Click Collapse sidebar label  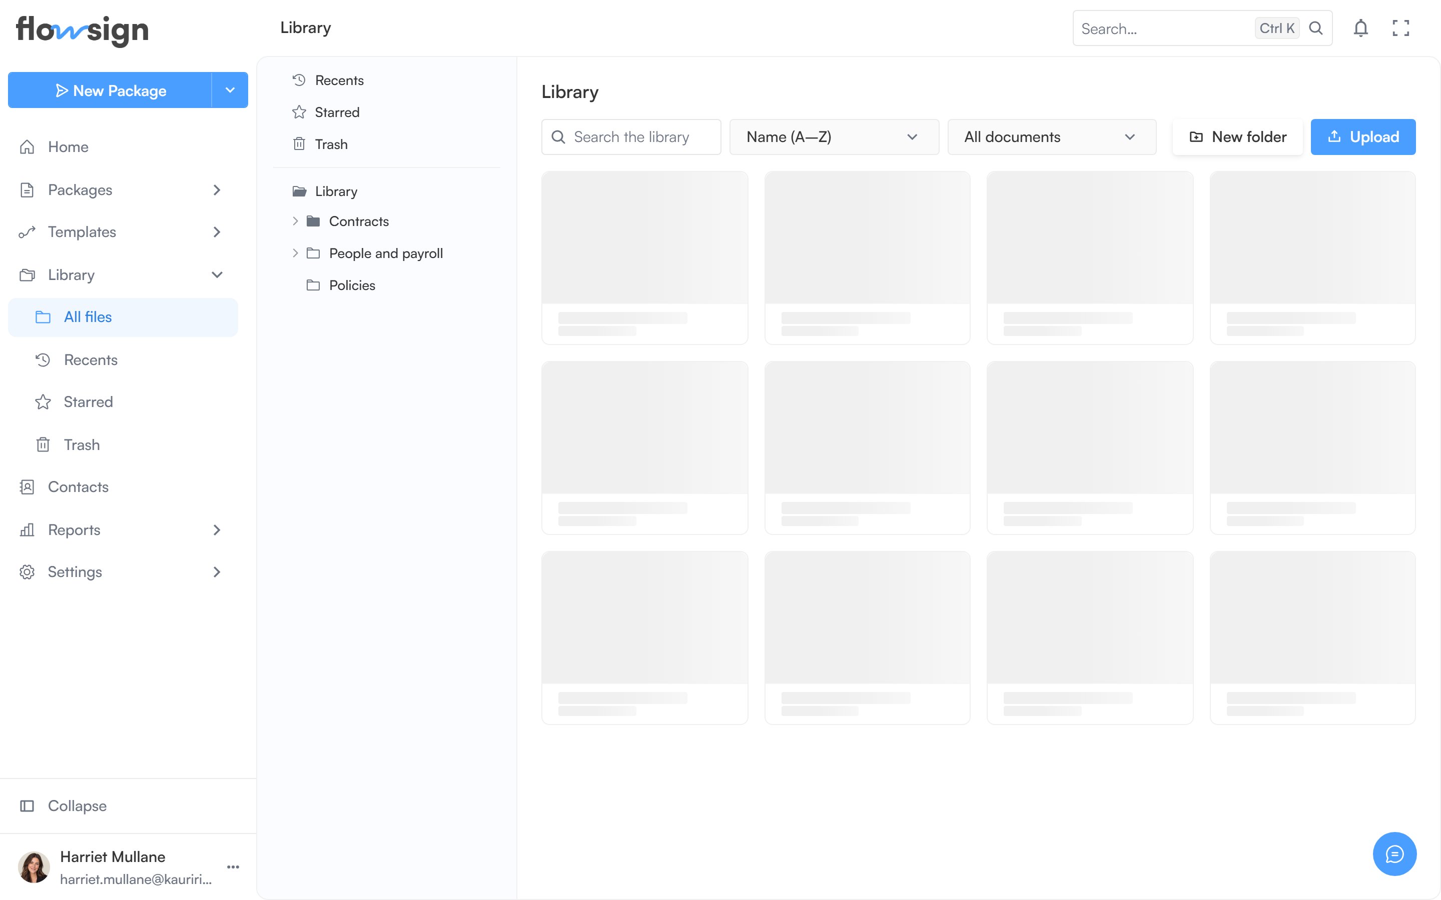coord(77,806)
